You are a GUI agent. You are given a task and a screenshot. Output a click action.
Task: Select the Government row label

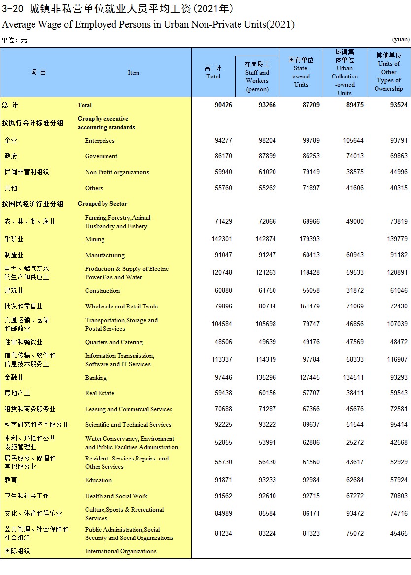tap(101, 156)
